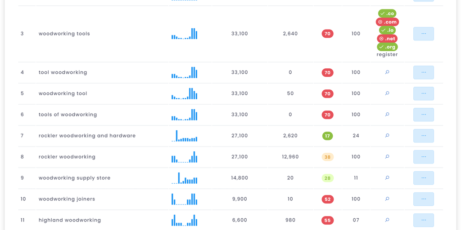This screenshot has height=230, width=461.
Task: Click the value 2,640 for woodworking tools
Action: [x=290, y=34]
